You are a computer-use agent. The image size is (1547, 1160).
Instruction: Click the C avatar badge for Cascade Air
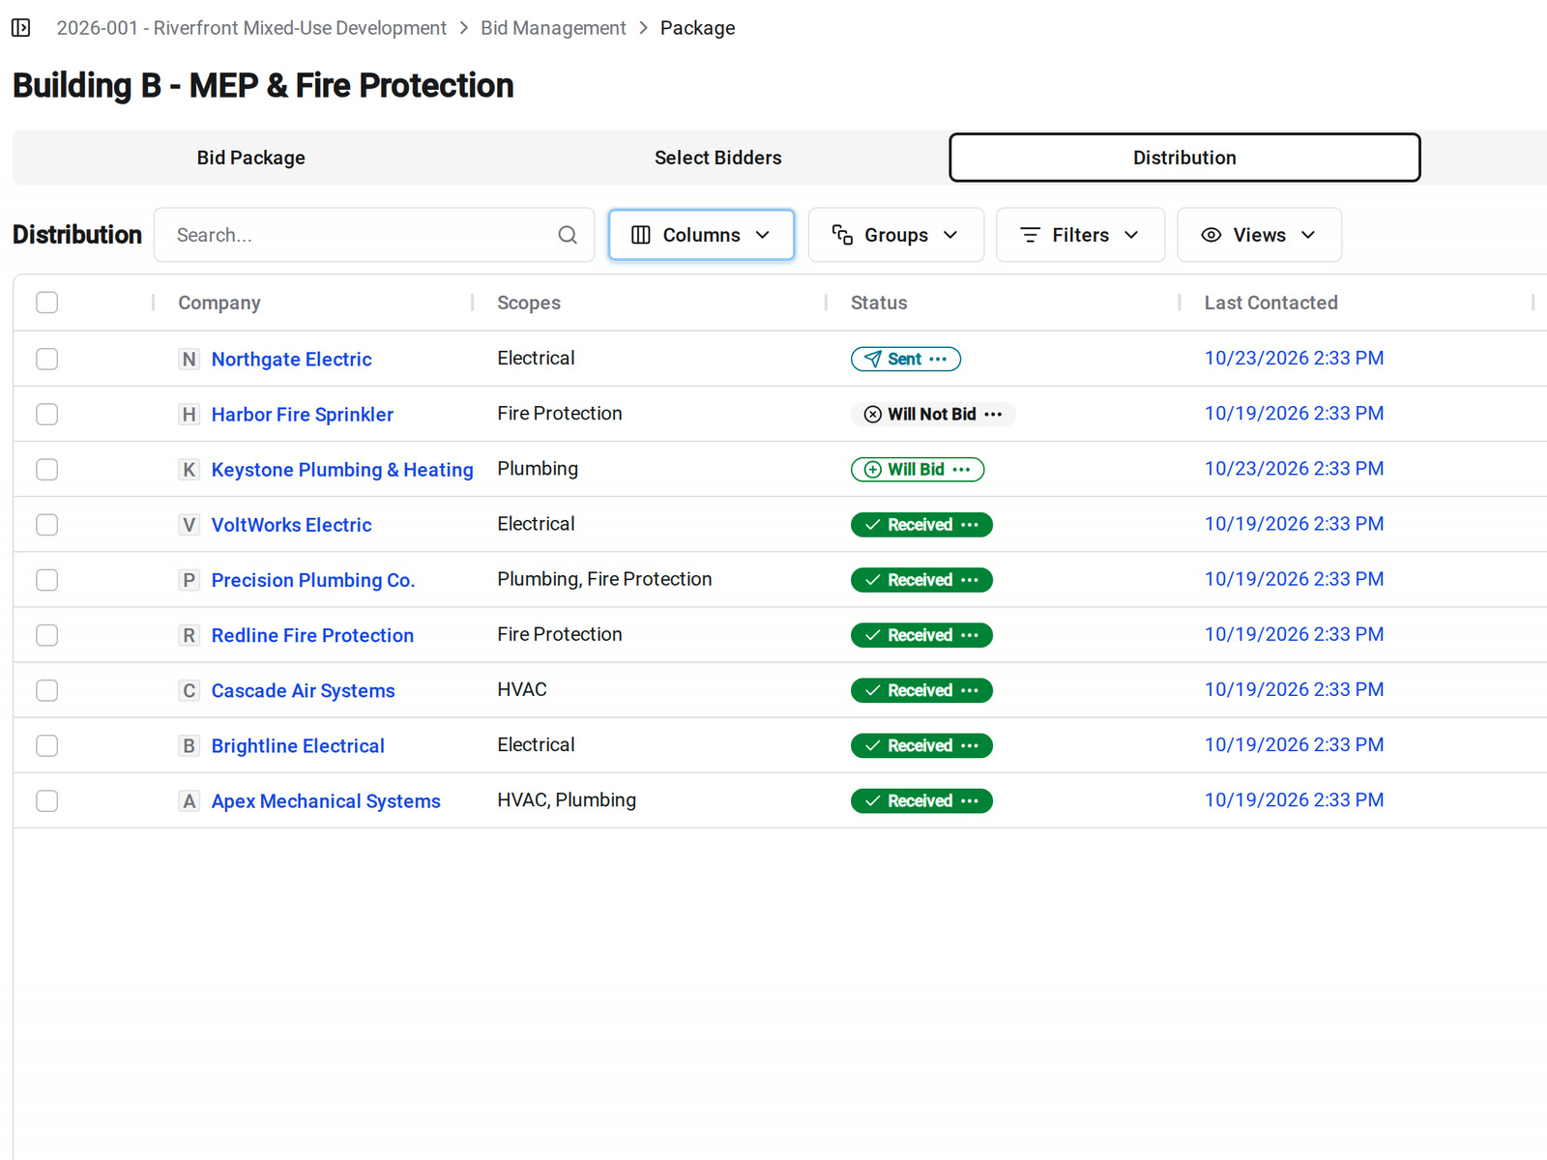point(190,690)
